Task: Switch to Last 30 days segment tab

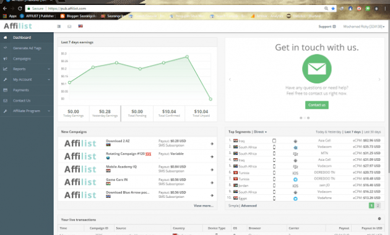Action: [372, 132]
